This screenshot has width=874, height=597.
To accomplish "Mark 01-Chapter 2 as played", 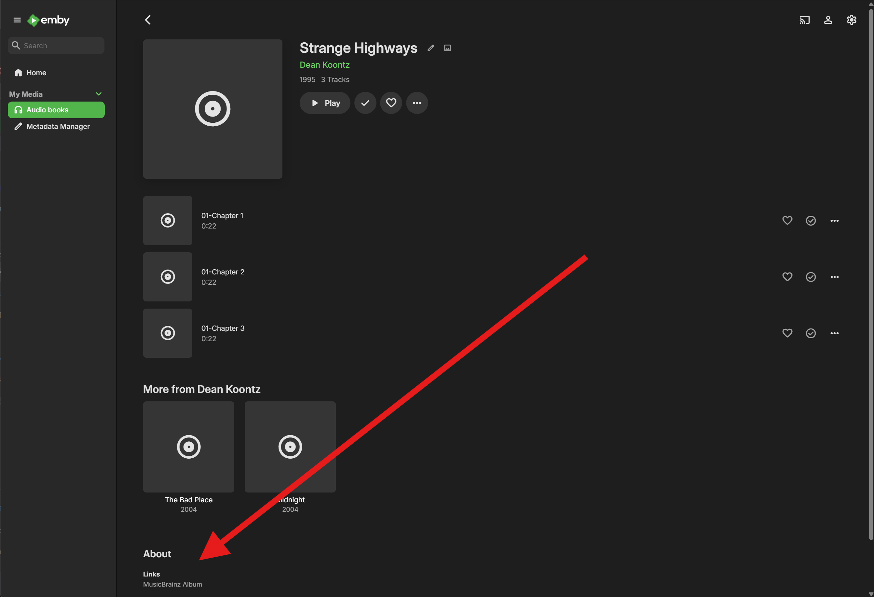I will pyautogui.click(x=811, y=277).
